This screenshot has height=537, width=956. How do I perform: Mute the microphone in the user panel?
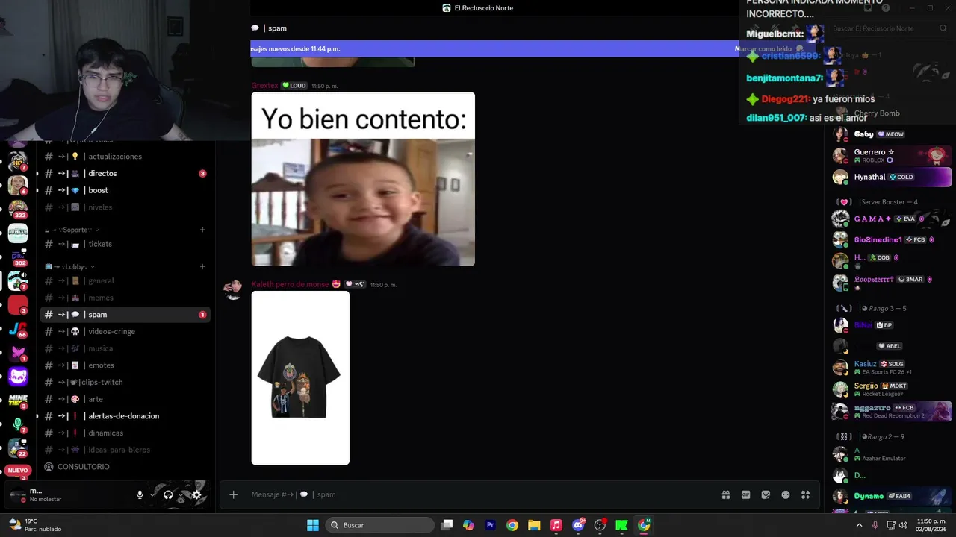coord(140,494)
